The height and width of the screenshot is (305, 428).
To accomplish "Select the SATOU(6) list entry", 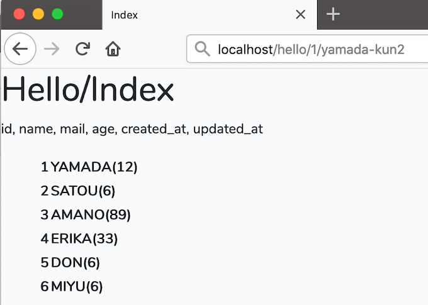I will [78, 191].
